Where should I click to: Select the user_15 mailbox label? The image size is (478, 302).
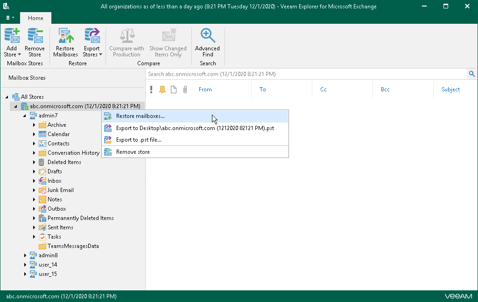48,274
